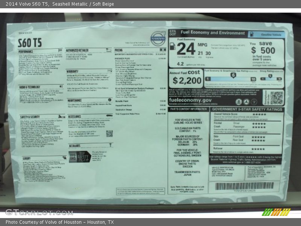Viewport: 301px width, 226px height.
Task: Click the 'GOVERNMENT 5-STAR SAFETY RATINGS' header
Action: click(247, 109)
